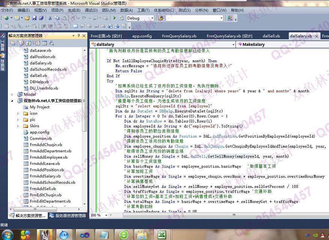329x240 pixels.
Task: Open the second toolbar's overflow options arrow
Action: (129, 27)
